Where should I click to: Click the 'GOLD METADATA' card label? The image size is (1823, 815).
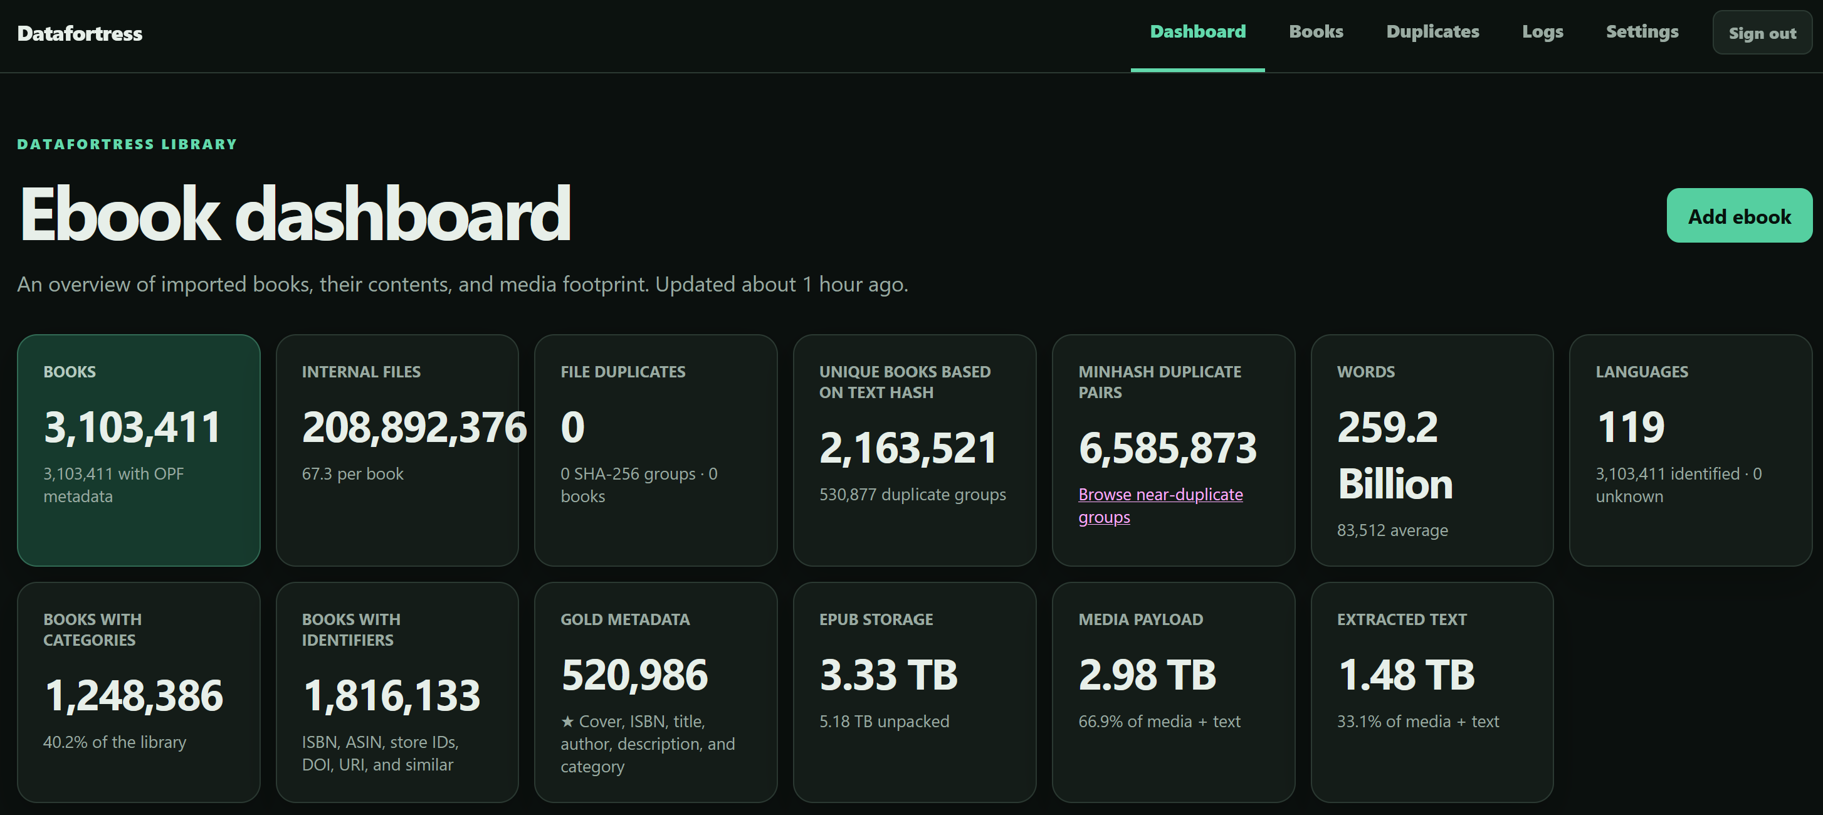click(x=625, y=620)
